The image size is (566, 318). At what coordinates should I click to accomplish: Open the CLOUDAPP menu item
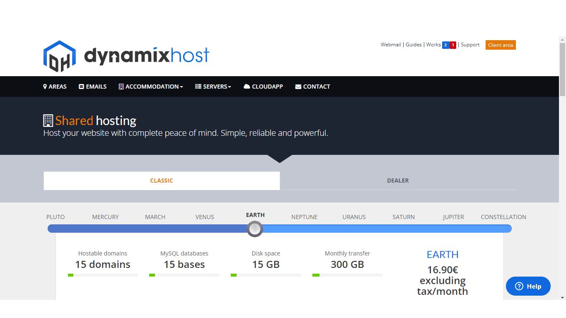pos(264,87)
